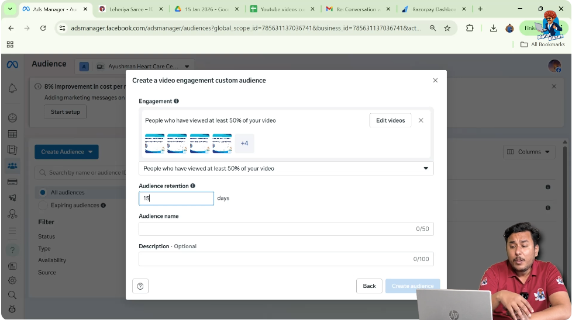
Task: Open Chrome profile avatar icon
Action: pyautogui.click(x=509, y=28)
